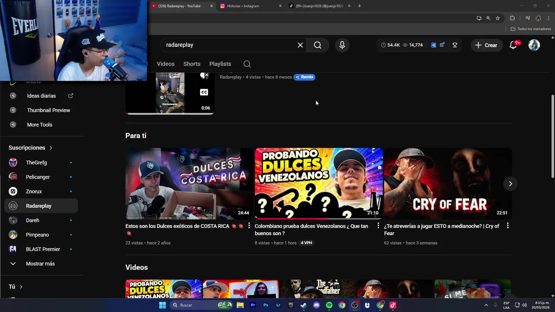This screenshot has width=555, height=312.
Task: Click the Crear button
Action: (x=486, y=45)
